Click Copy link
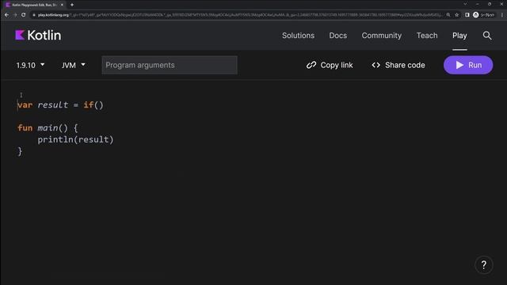Viewport: 507px width, 285px height. click(x=330, y=65)
